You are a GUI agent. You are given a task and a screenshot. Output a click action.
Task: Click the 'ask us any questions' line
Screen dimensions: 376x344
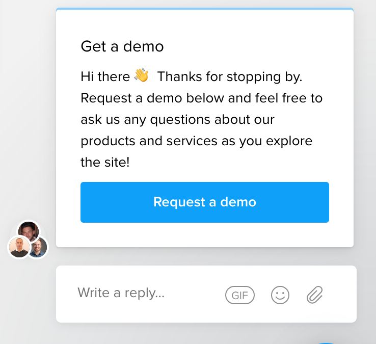177,119
